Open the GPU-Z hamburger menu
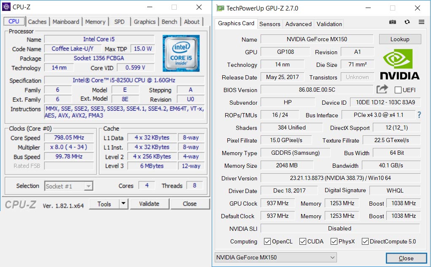This screenshot has height=267, width=431. tap(421, 22)
